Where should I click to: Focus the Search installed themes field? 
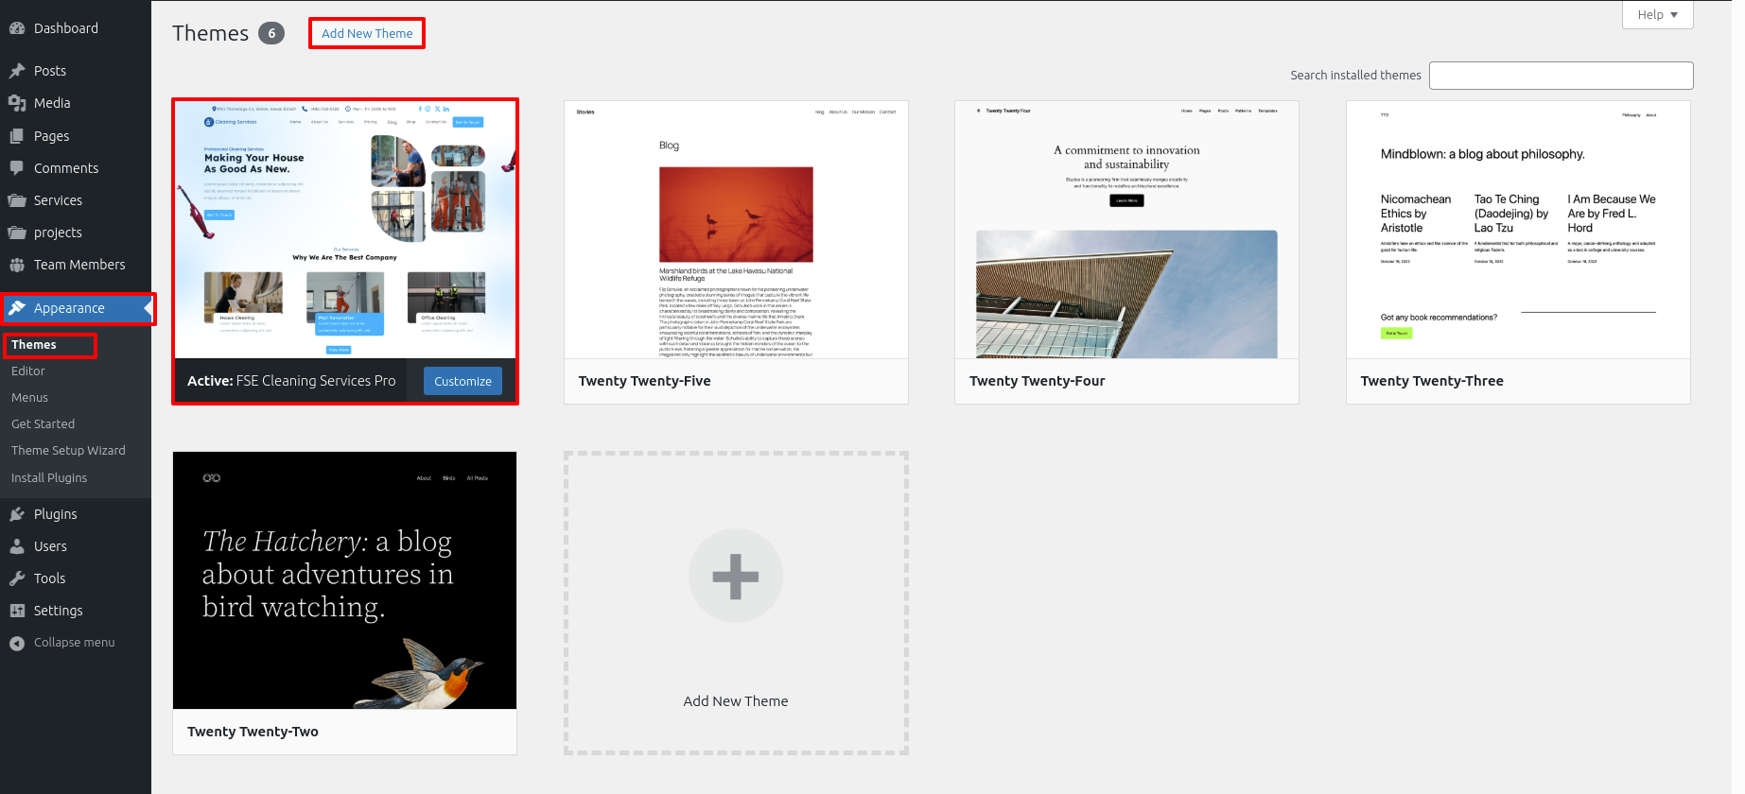click(1561, 76)
